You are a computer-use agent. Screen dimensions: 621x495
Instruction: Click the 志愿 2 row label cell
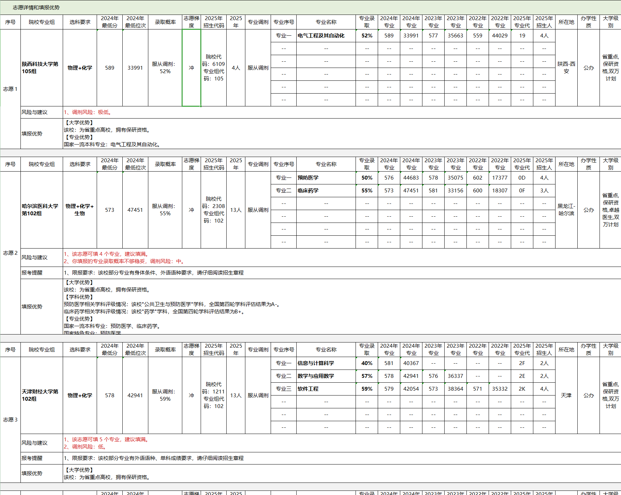(x=10, y=253)
